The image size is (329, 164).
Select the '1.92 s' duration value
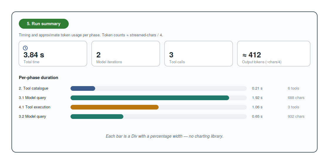pos(257,98)
